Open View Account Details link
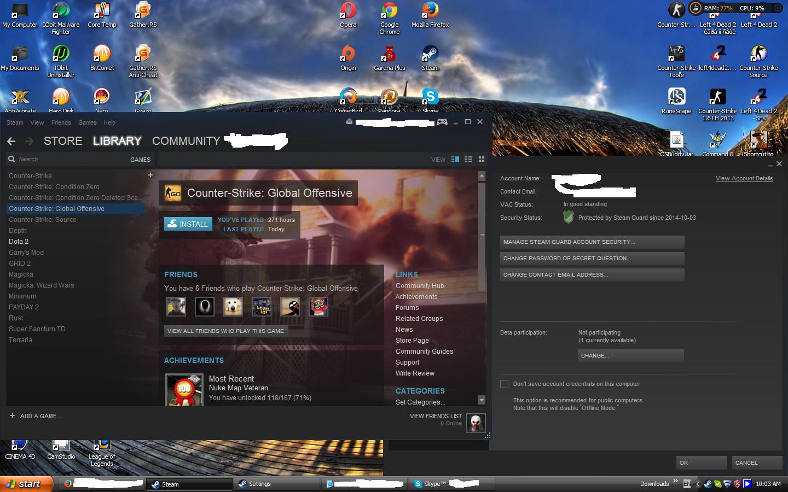 pos(744,178)
